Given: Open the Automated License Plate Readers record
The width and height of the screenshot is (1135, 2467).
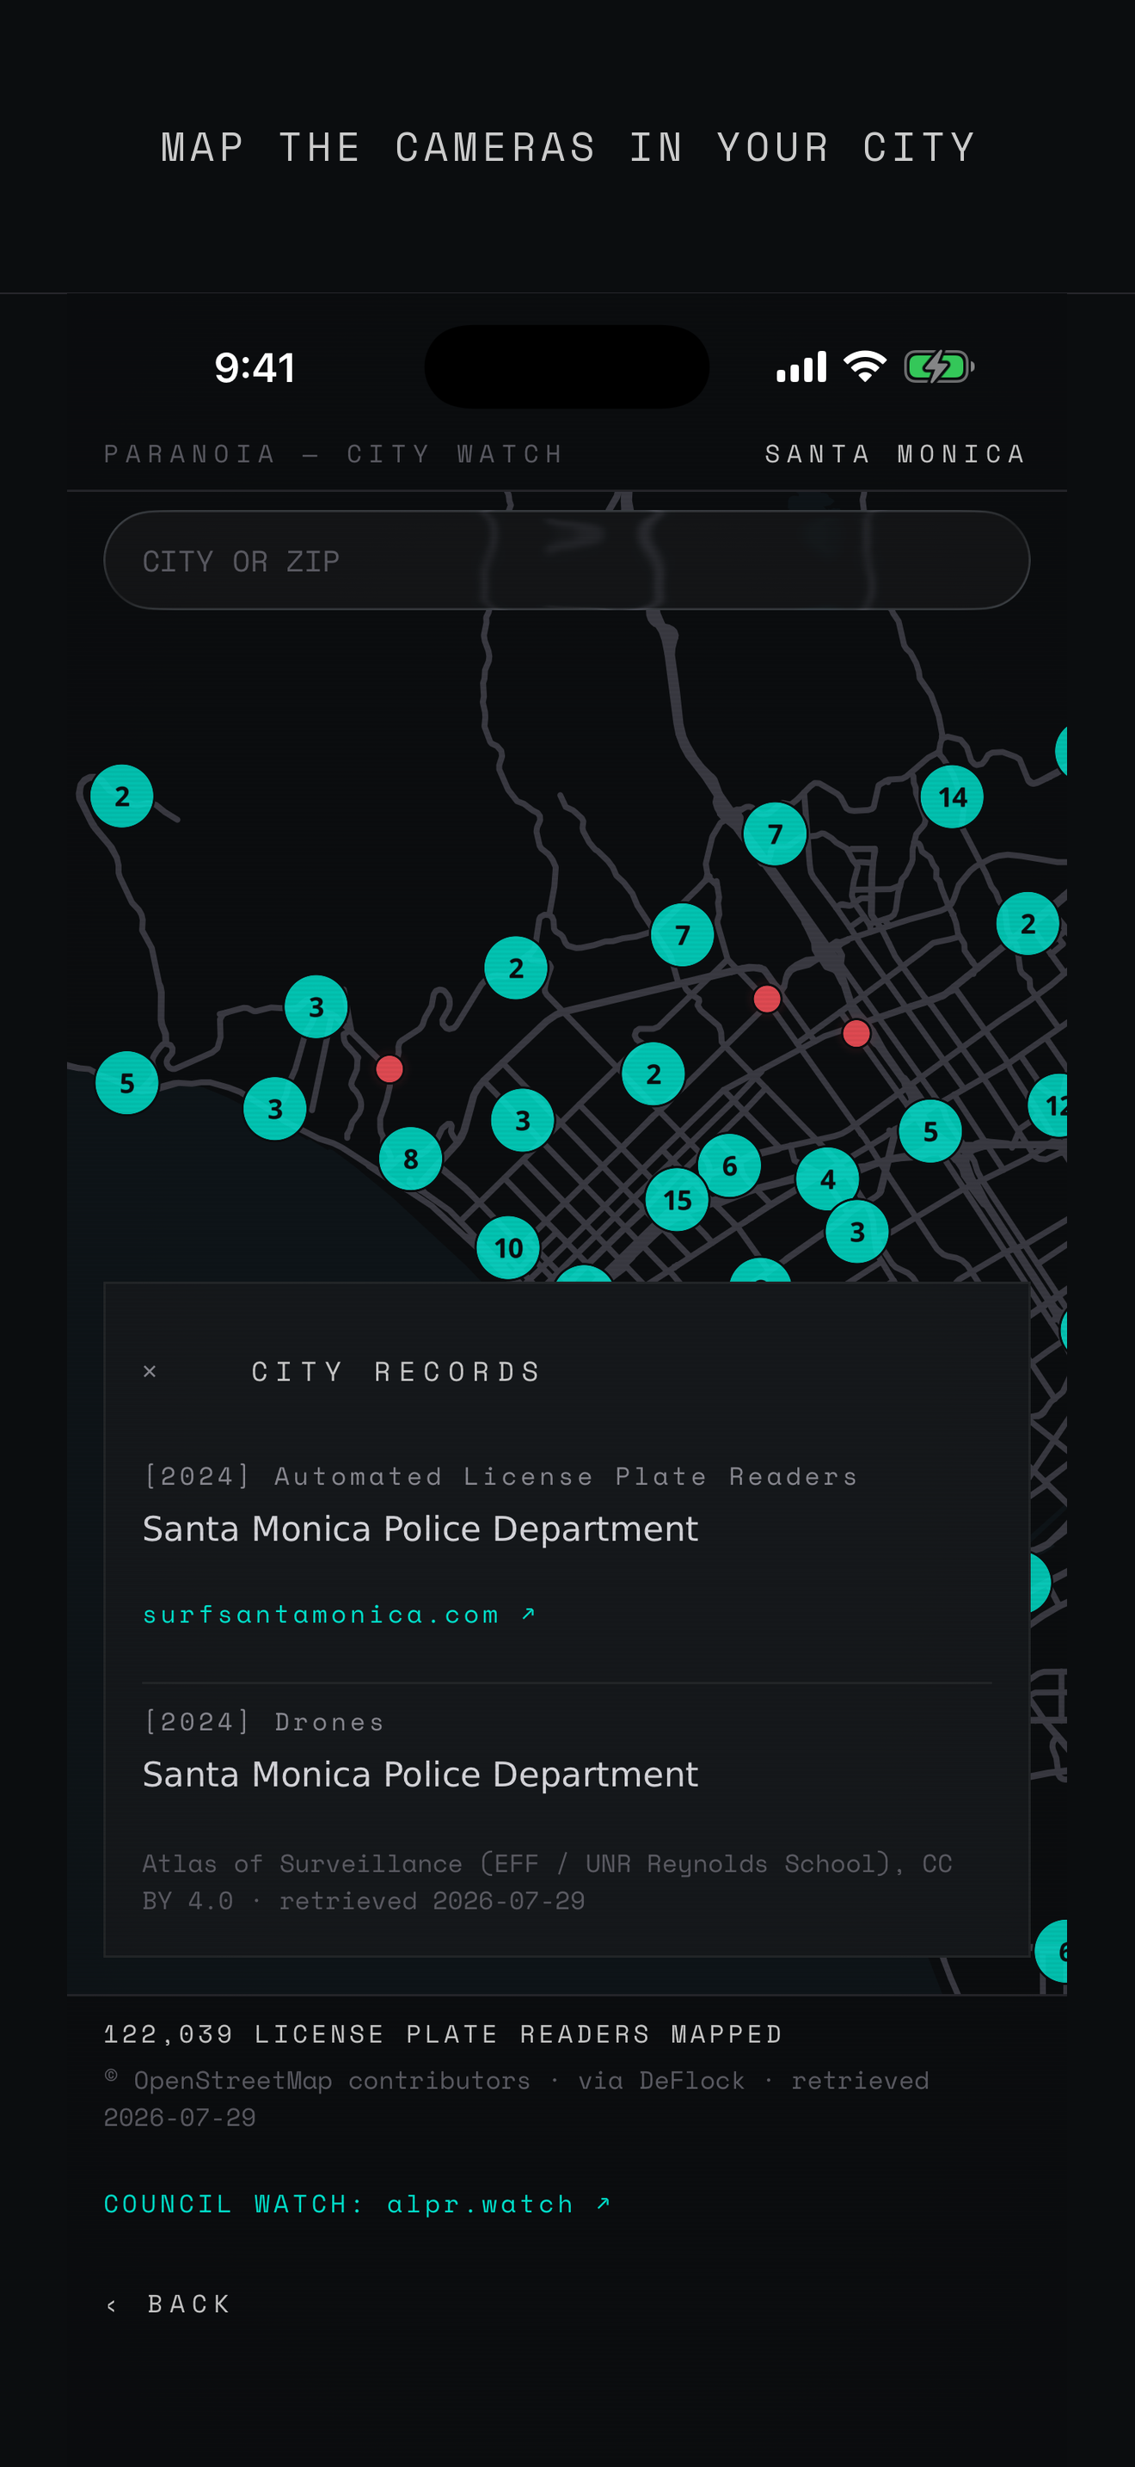Looking at the screenshot, I should click(x=567, y=1505).
